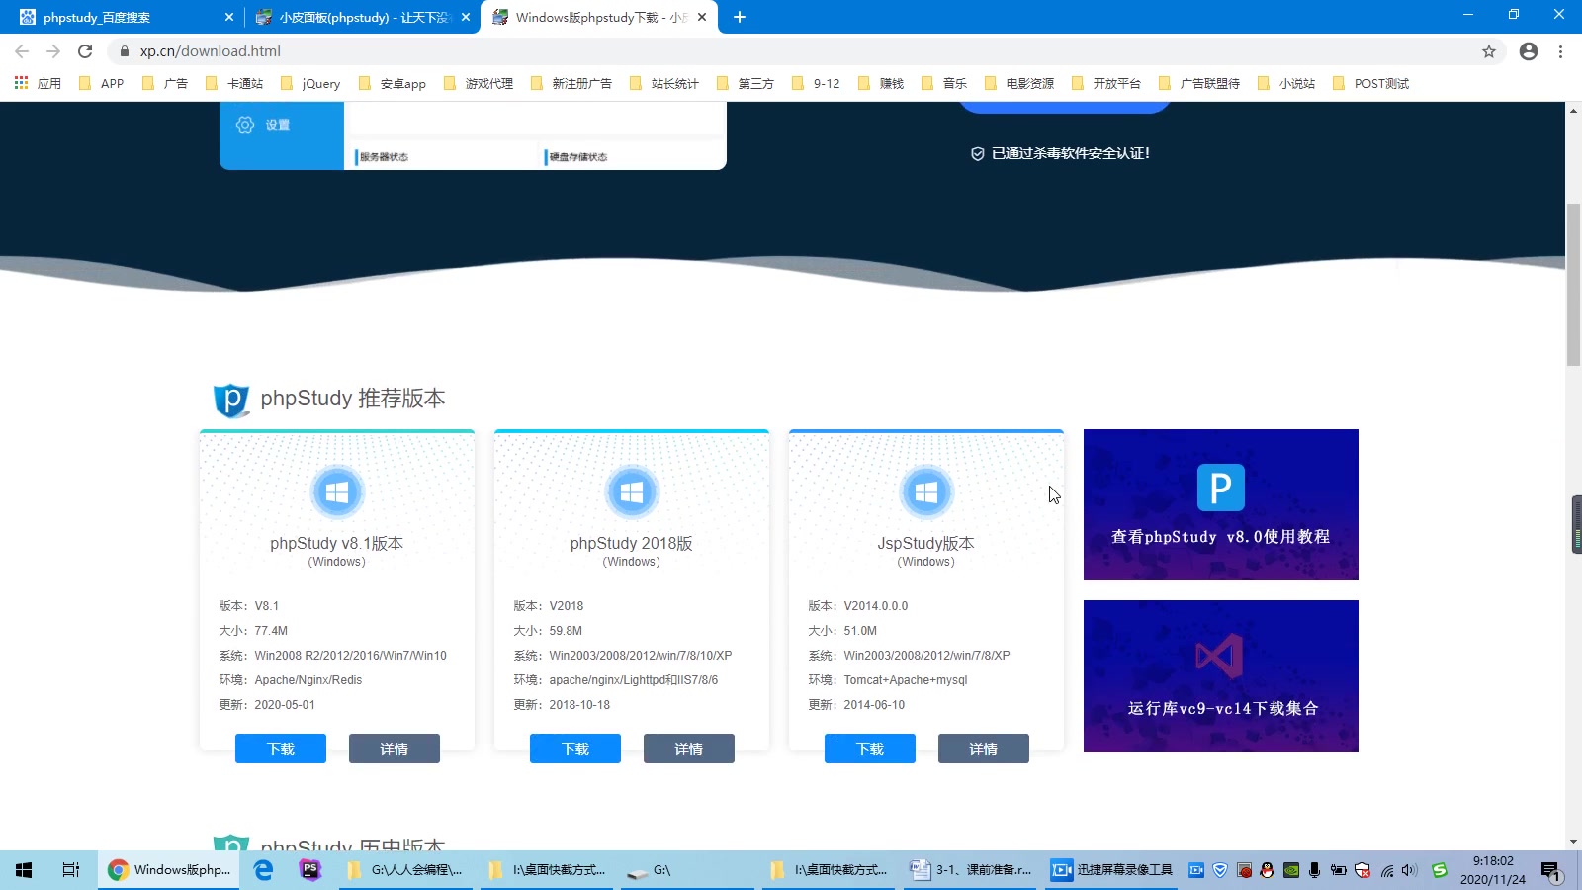Open taskbar item 3-1、课前准备
1582x890 pixels.
pyautogui.click(x=971, y=870)
